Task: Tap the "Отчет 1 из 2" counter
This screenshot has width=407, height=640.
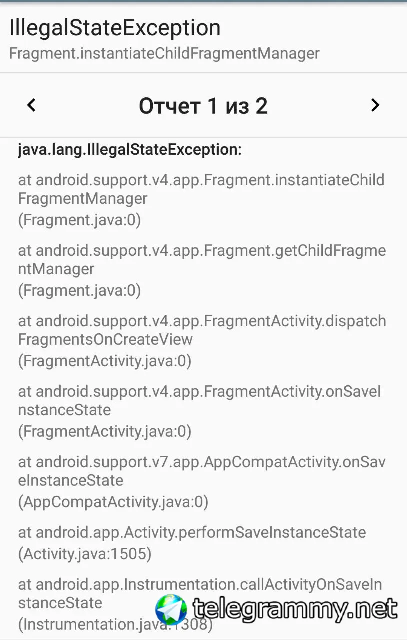Action: (203, 106)
